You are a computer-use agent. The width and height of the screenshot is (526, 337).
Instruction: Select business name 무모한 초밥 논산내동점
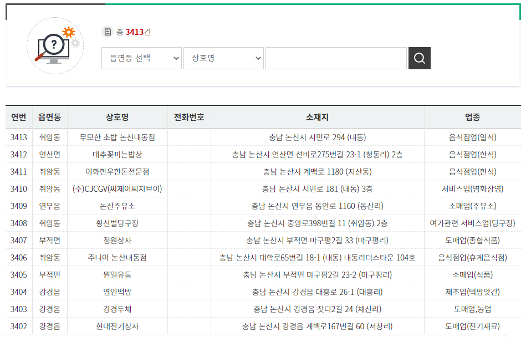pos(118,137)
